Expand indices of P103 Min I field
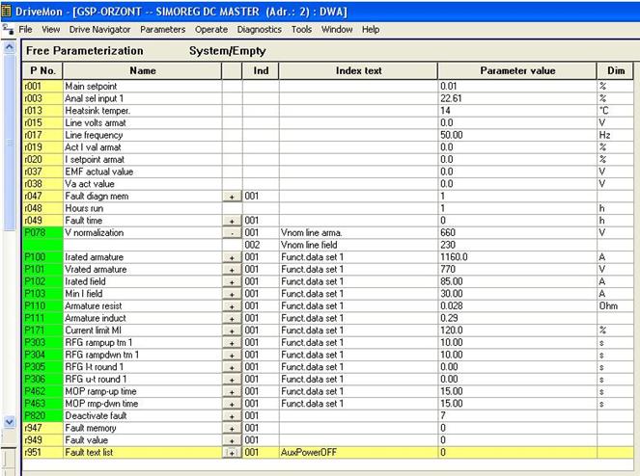The width and height of the screenshot is (640, 476). [232, 294]
